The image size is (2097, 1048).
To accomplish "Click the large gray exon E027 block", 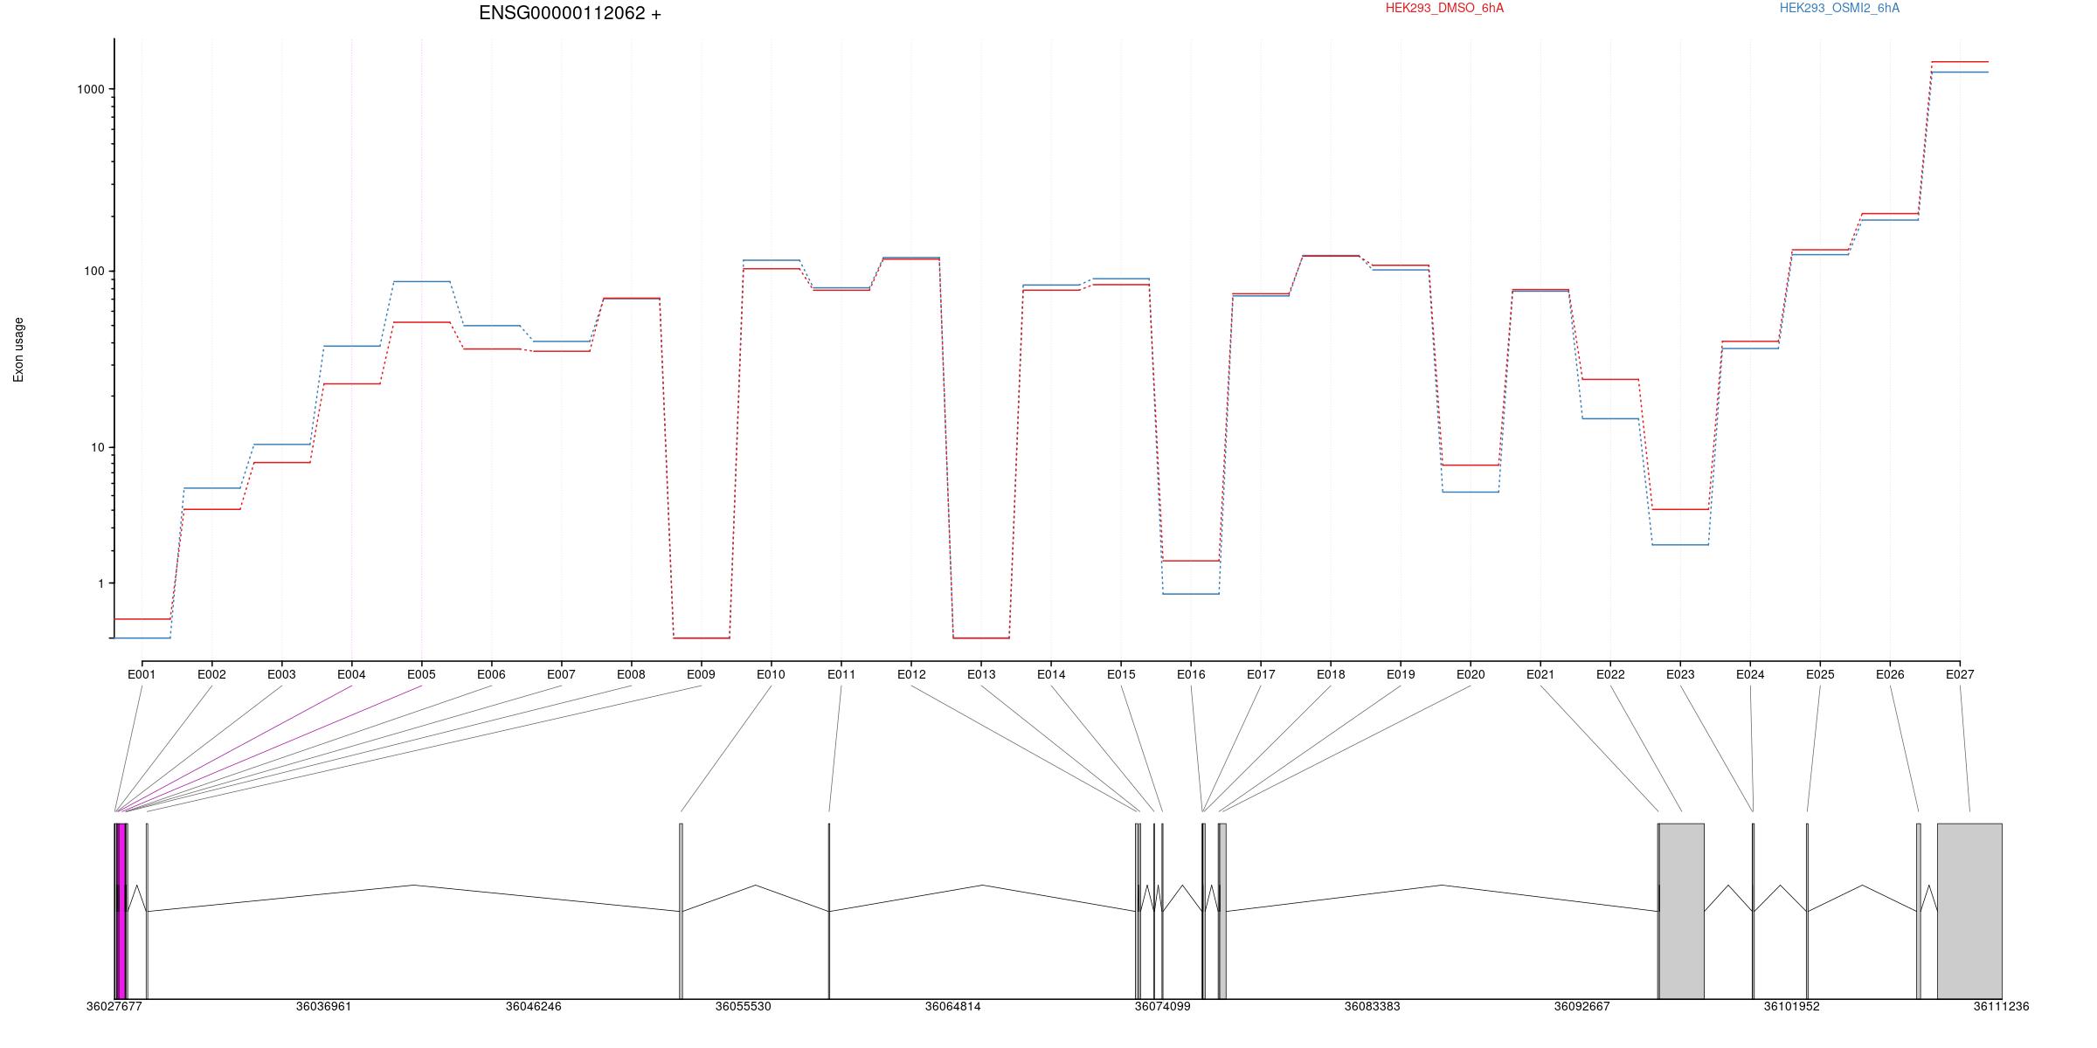I will (x=1969, y=911).
